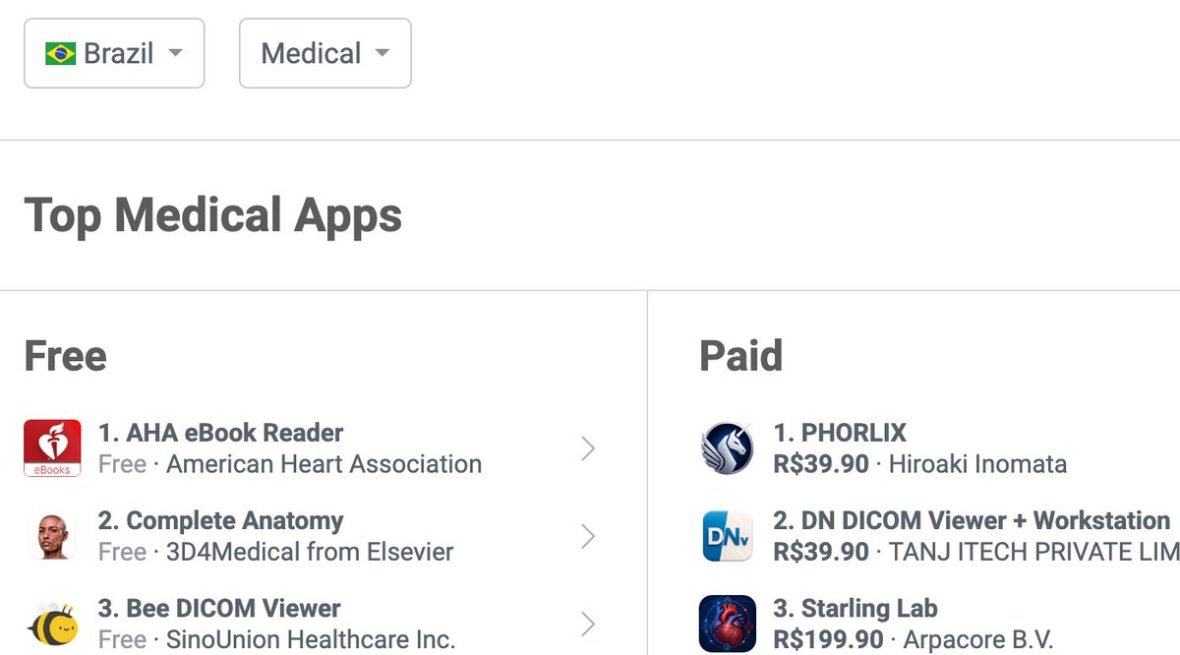Click the Bee DICOM Viewer bee icon
Image resolution: width=1180 pixels, height=655 pixels.
point(52,624)
